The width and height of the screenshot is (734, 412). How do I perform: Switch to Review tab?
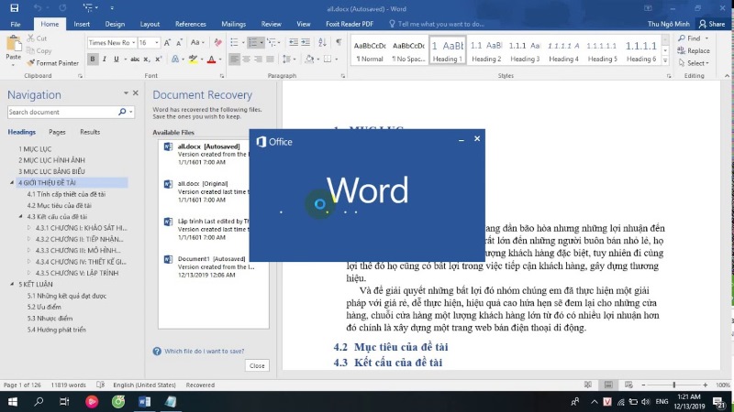[x=271, y=24]
